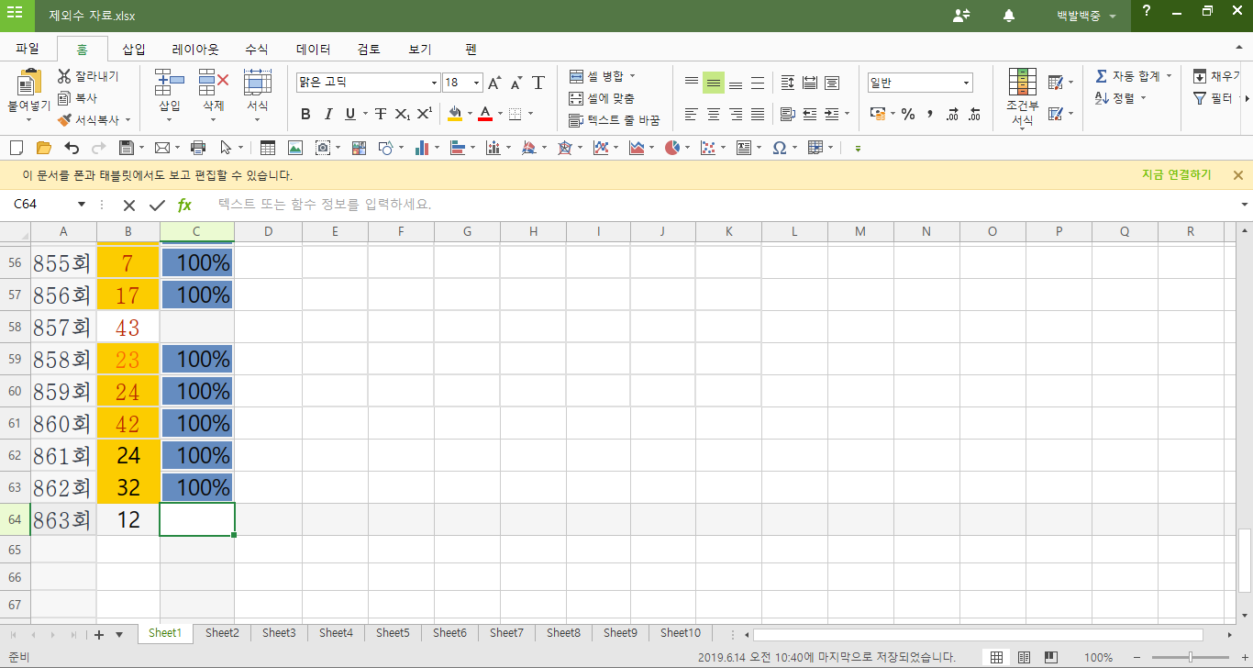Click the notification bell icon
This screenshot has height=668, width=1253.
pos(1009,16)
